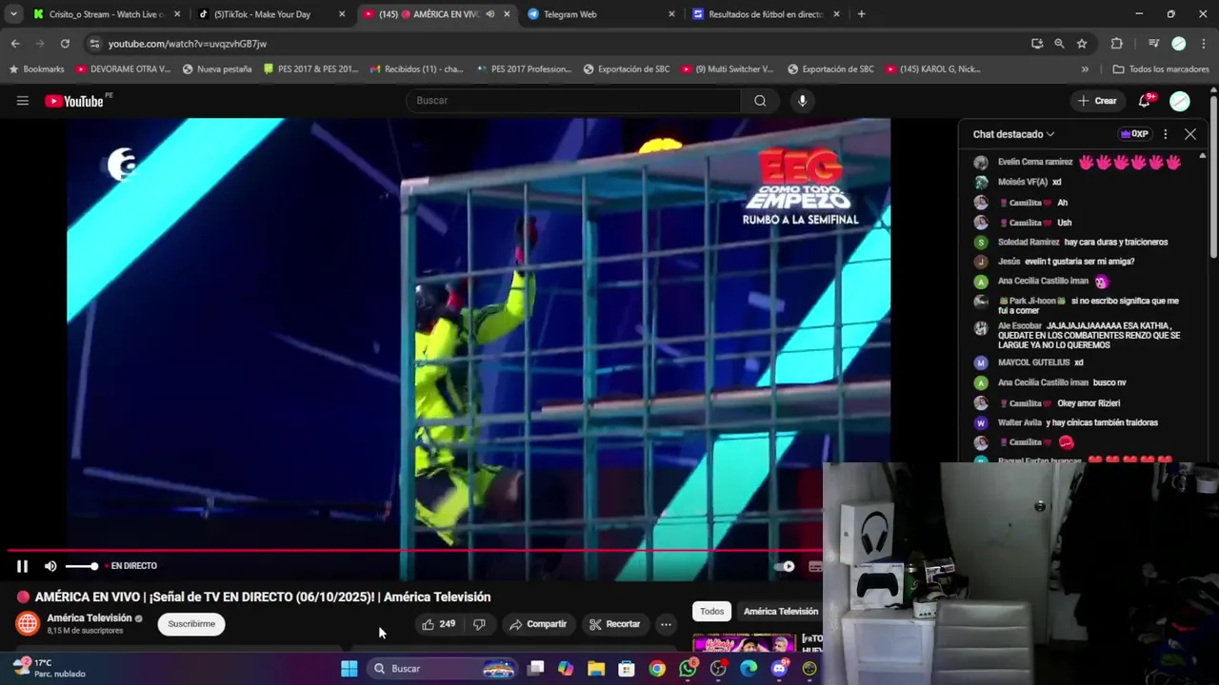Click the YouTube search magnifier button
Screen dimensions: 1219x685
(760, 101)
